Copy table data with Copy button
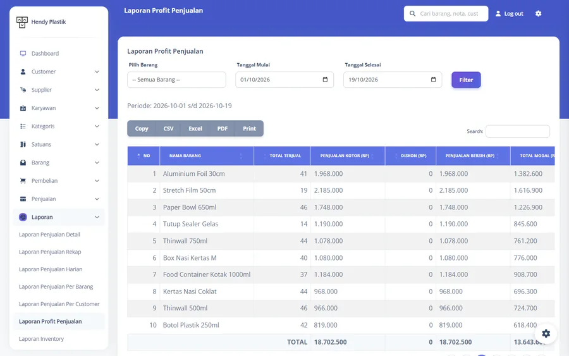This screenshot has width=569, height=356. click(142, 128)
